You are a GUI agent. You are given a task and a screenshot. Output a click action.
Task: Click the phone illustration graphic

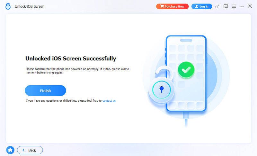186,74
